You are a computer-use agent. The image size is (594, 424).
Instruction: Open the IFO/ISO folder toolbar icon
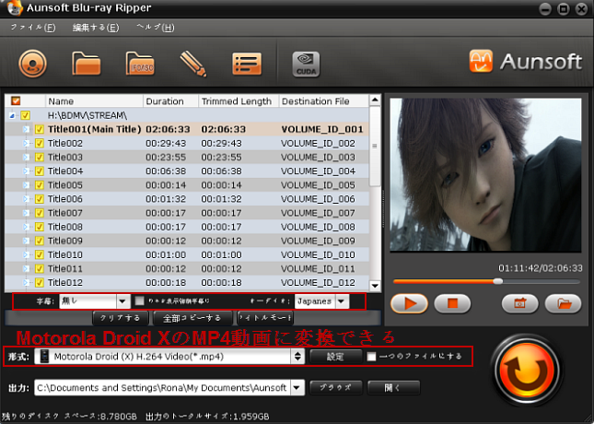tap(140, 64)
